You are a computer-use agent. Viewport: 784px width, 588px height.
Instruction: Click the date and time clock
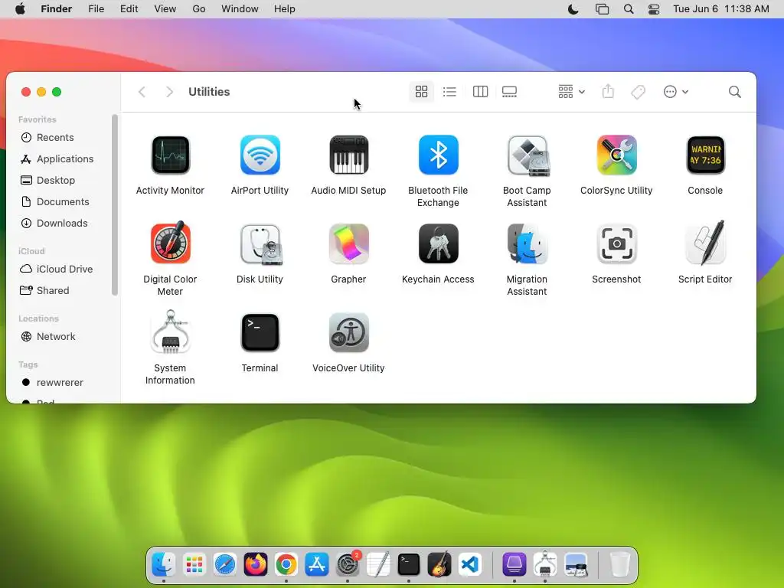pos(721,9)
